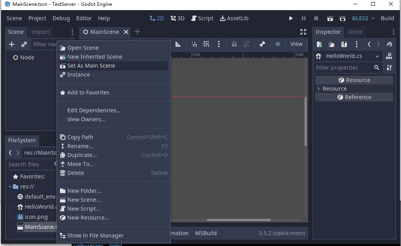Play a custom scene
The height and width of the screenshot is (246, 401).
pyautogui.click(x=343, y=18)
